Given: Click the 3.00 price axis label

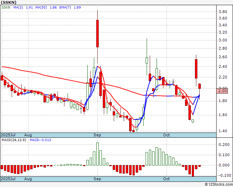Looking at the screenshot, I should [223, 40].
